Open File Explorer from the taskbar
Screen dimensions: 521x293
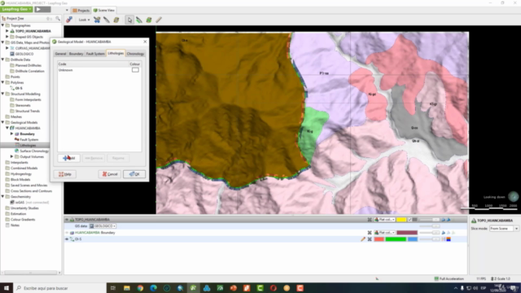[127, 288]
